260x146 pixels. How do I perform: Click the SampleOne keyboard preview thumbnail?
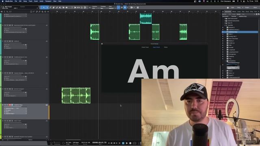233,68
